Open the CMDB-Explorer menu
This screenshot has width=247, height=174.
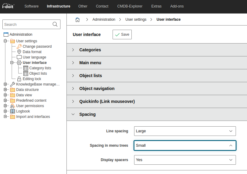pos(130,6)
